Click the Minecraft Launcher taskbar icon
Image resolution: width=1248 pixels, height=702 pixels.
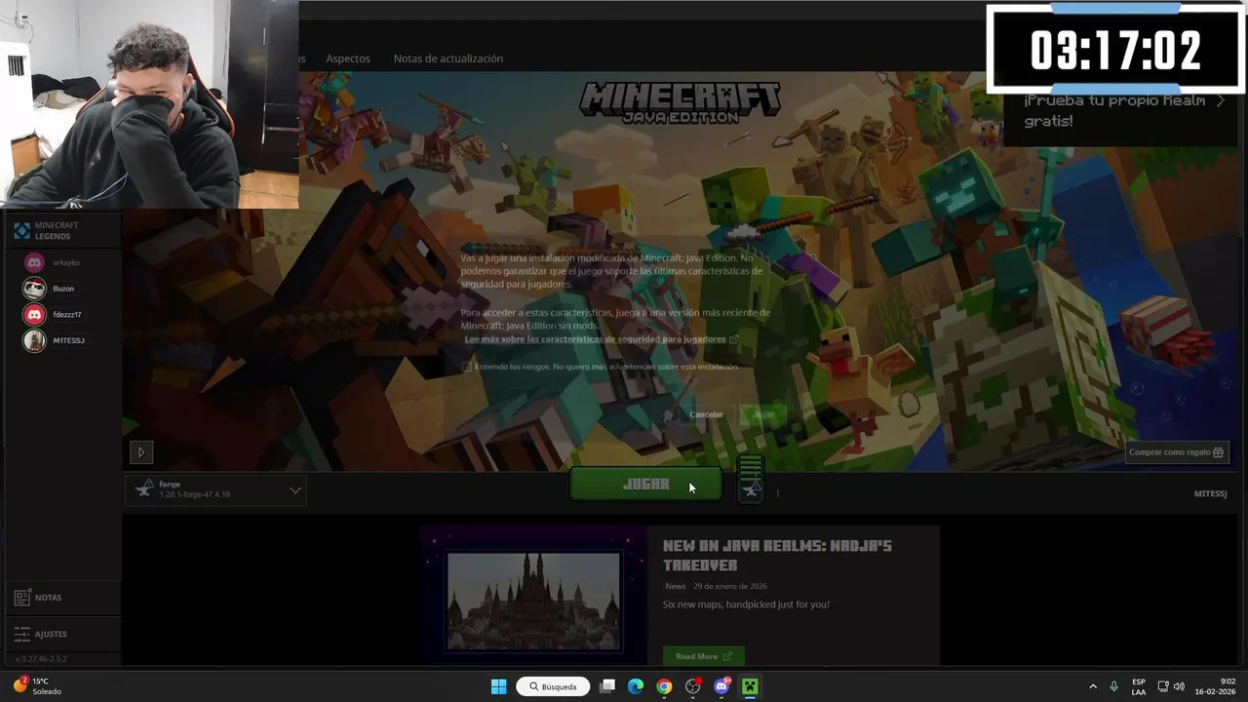(x=750, y=686)
